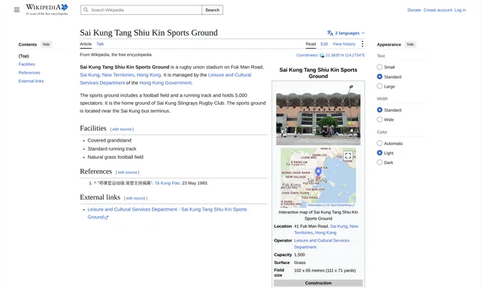The width and height of the screenshot is (481, 288).
Task: Edit source of References section
Action: (x=127, y=172)
